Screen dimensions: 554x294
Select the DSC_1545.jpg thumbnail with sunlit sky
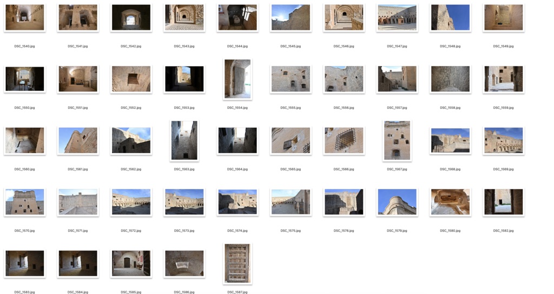click(291, 17)
